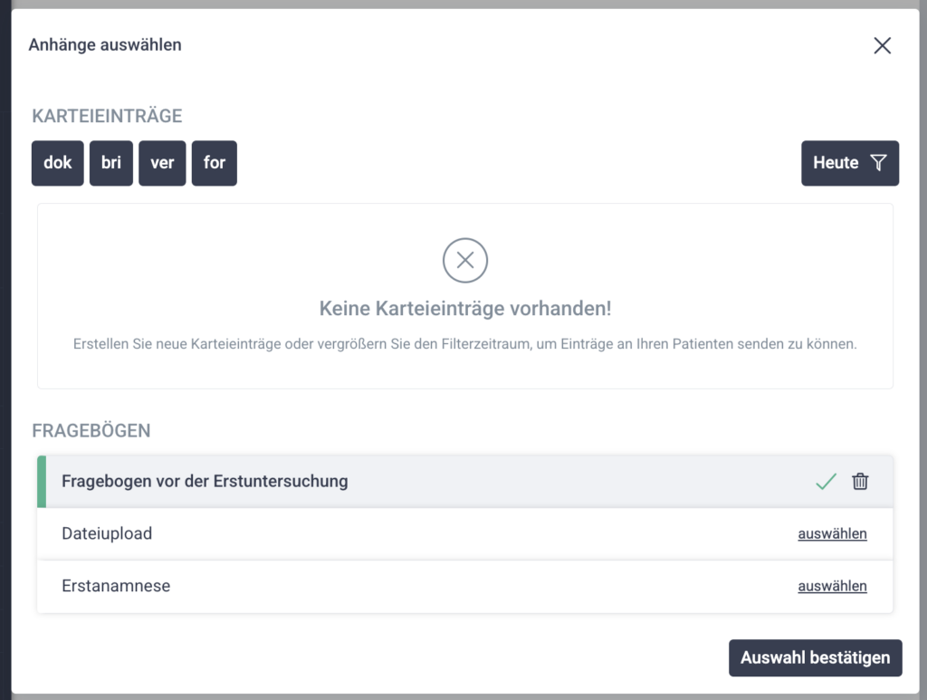Close the Anhänge auswählen dialog

[x=882, y=46]
